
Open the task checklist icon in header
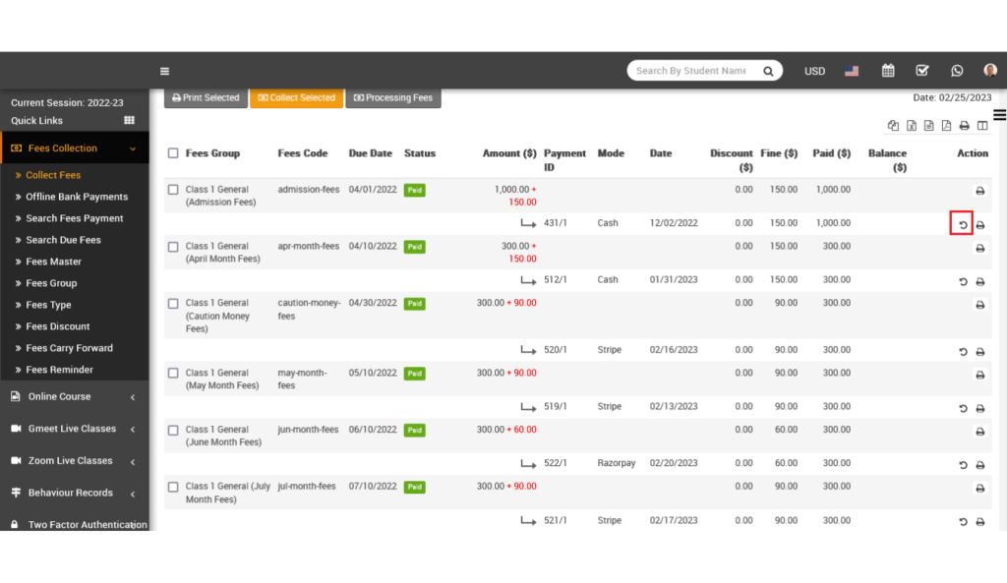922,71
